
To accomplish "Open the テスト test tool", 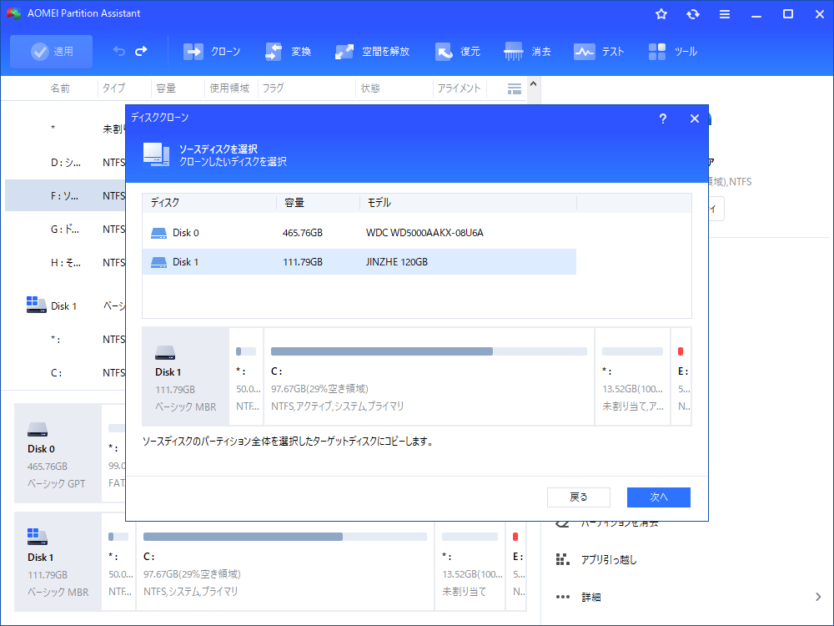I will coord(598,52).
